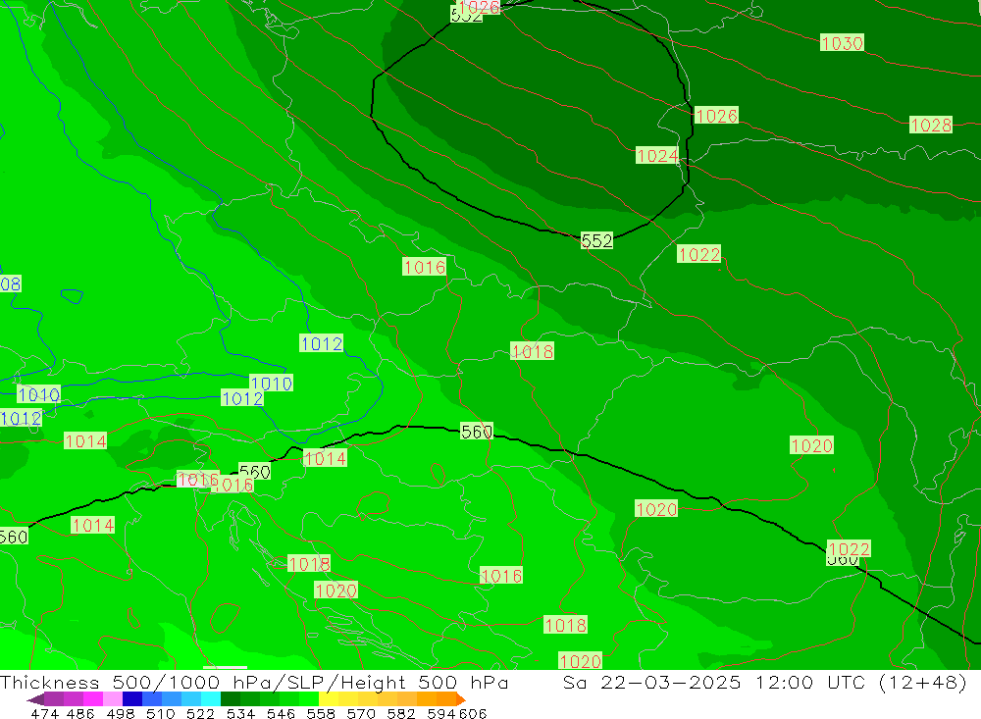Select the 498 legend value
The width and height of the screenshot is (981, 719).
120,713
